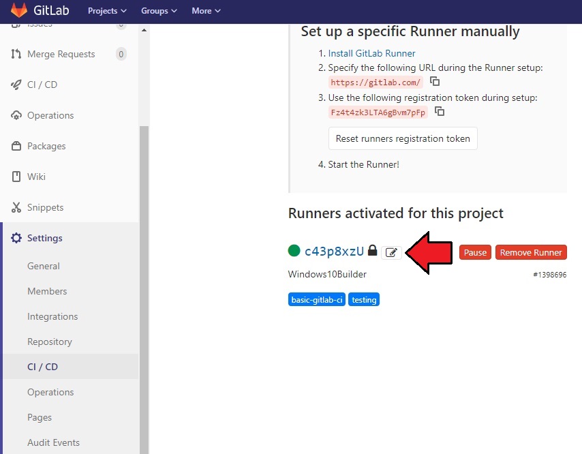
Task: Pause the c43p8xzU runner
Action: click(475, 252)
